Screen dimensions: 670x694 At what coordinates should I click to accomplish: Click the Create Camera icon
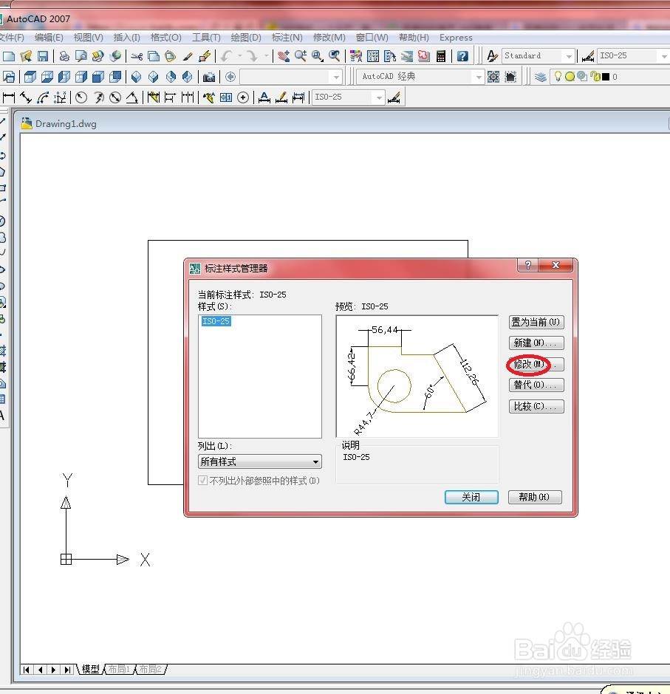click(209, 77)
